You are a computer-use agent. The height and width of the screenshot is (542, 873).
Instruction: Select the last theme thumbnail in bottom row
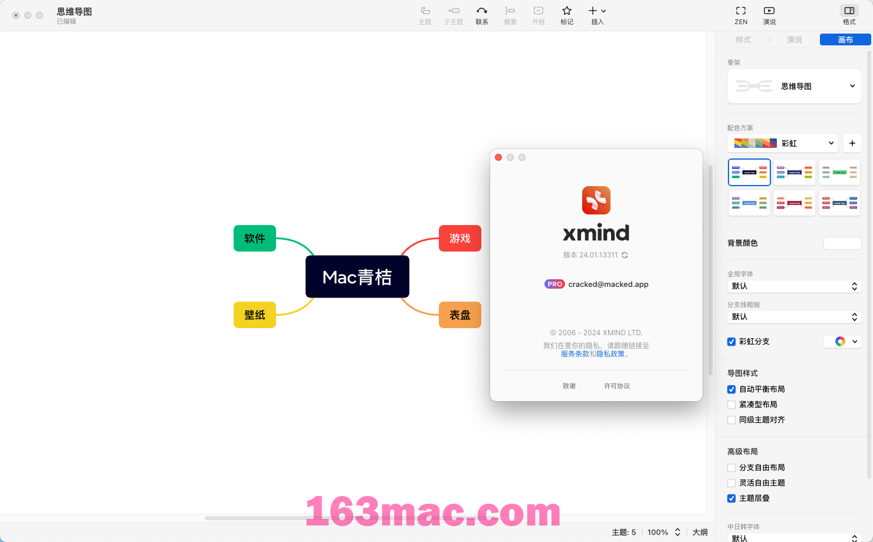[x=840, y=203]
